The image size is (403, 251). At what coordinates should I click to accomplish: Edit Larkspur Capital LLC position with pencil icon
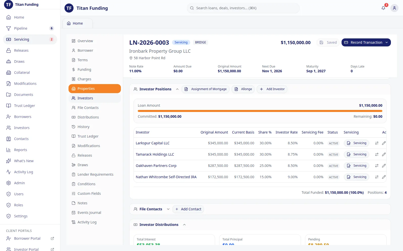[384, 143]
